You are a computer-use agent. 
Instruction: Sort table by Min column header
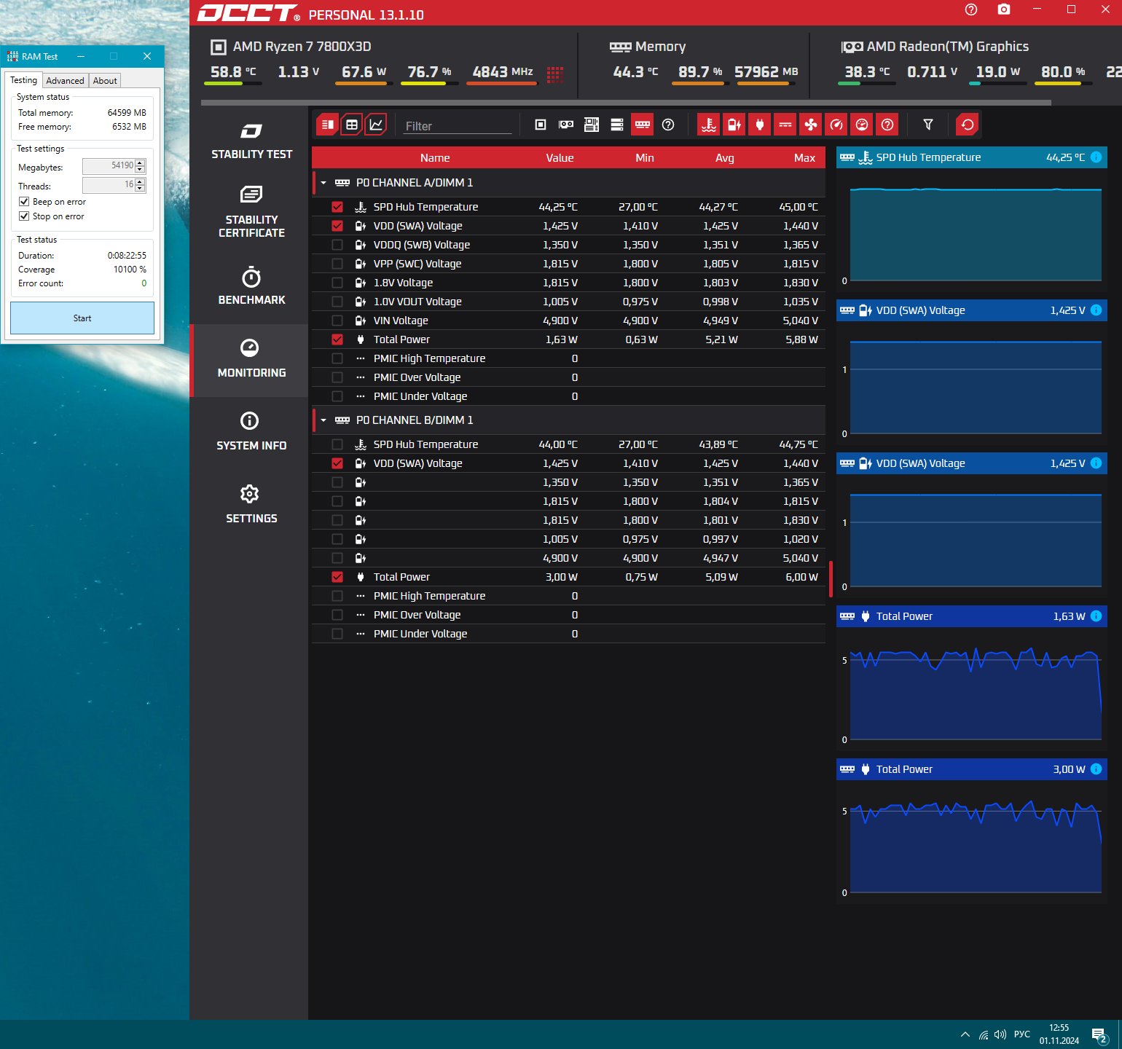[645, 158]
